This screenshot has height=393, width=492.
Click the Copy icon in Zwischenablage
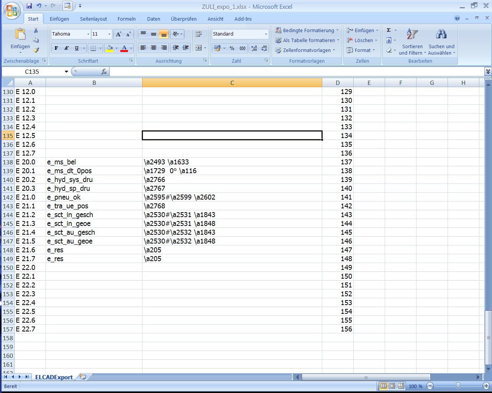tap(36, 40)
